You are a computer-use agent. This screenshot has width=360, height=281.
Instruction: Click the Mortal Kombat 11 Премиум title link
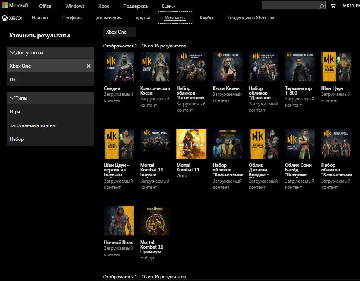click(x=153, y=247)
